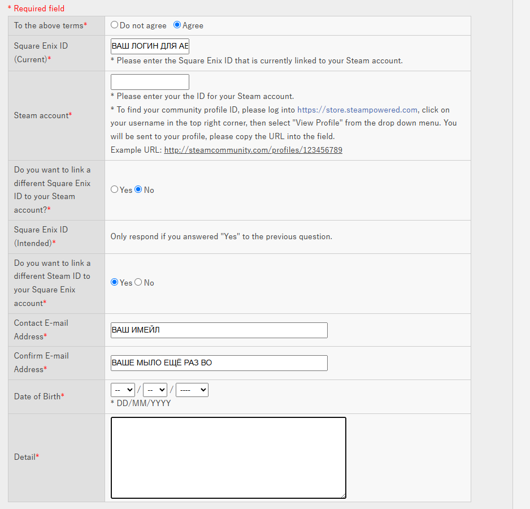Focus the Contact E-mail Address field
The image size is (530, 509).
(219, 330)
